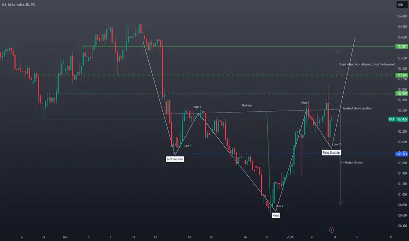Click the solid green horizontal line at 103.827
Screen dimensions: 409x241
(239, 46)
